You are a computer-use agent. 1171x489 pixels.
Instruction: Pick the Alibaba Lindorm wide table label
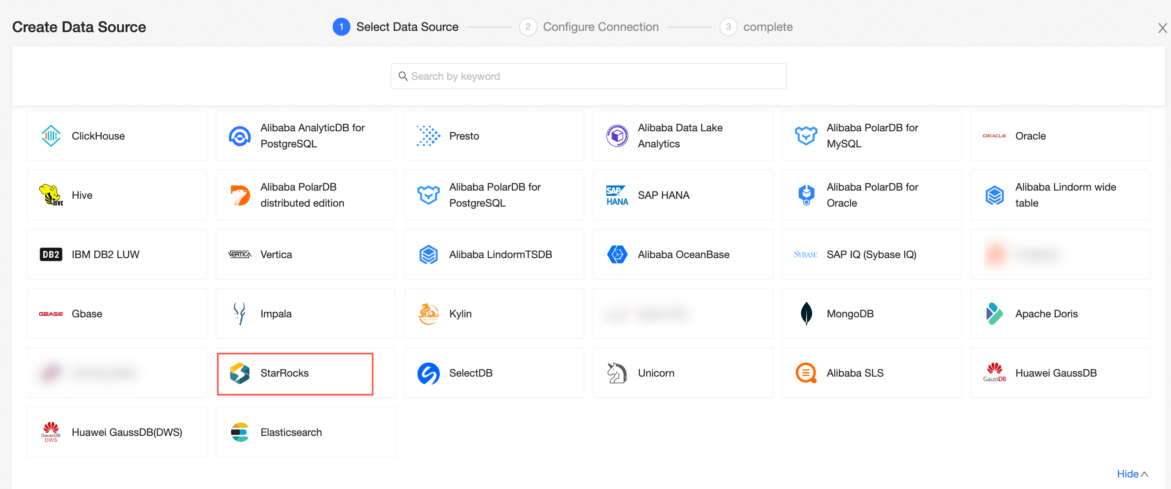click(1066, 195)
